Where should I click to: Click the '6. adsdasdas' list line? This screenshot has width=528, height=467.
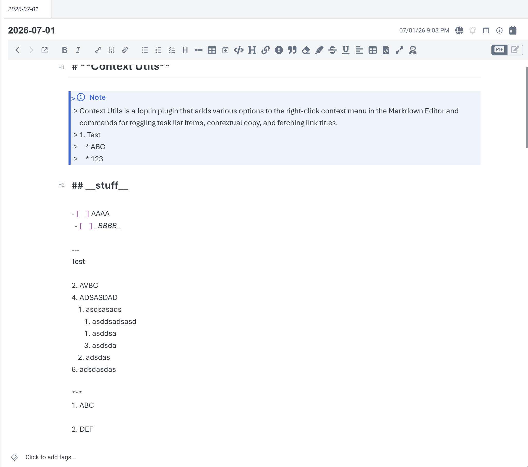click(93, 370)
